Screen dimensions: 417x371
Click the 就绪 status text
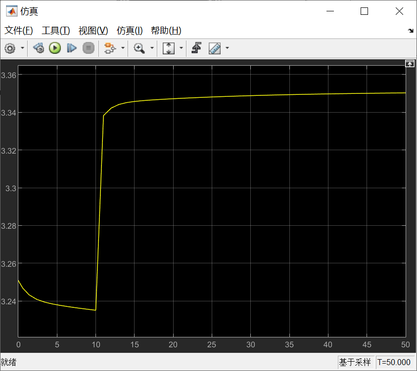coord(8,362)
